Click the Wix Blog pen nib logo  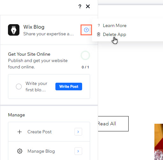pos(14,30)
